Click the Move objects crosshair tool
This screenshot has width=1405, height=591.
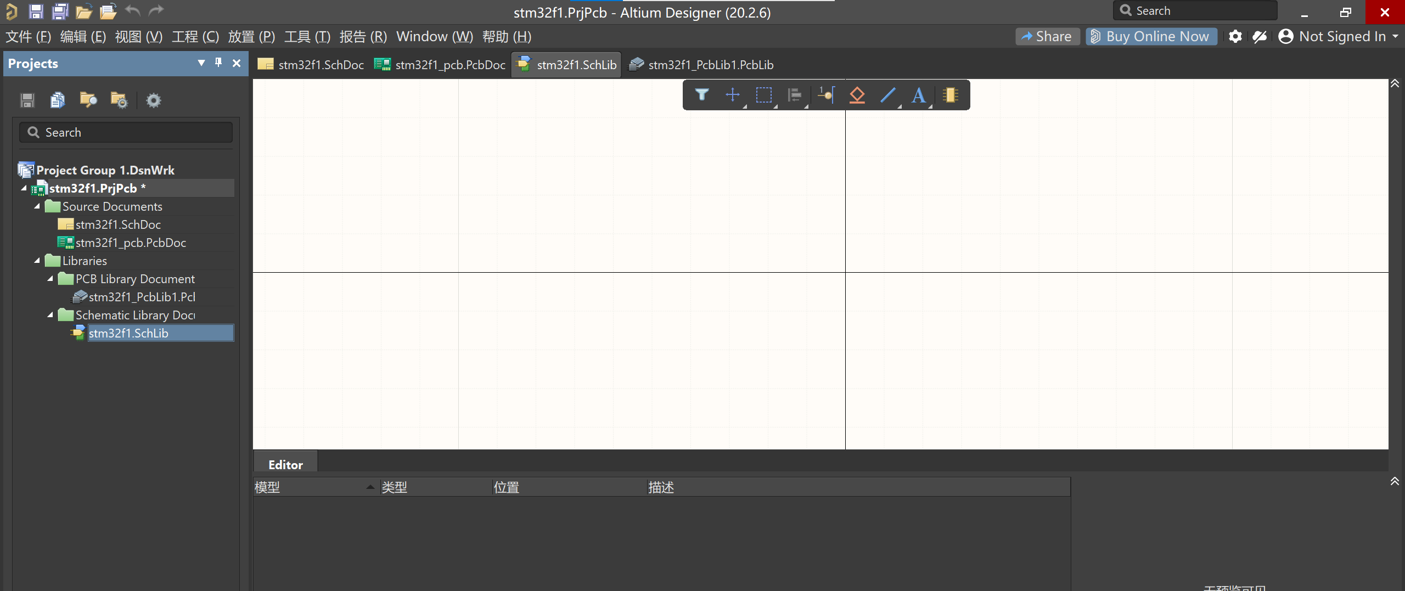(732, 95)
